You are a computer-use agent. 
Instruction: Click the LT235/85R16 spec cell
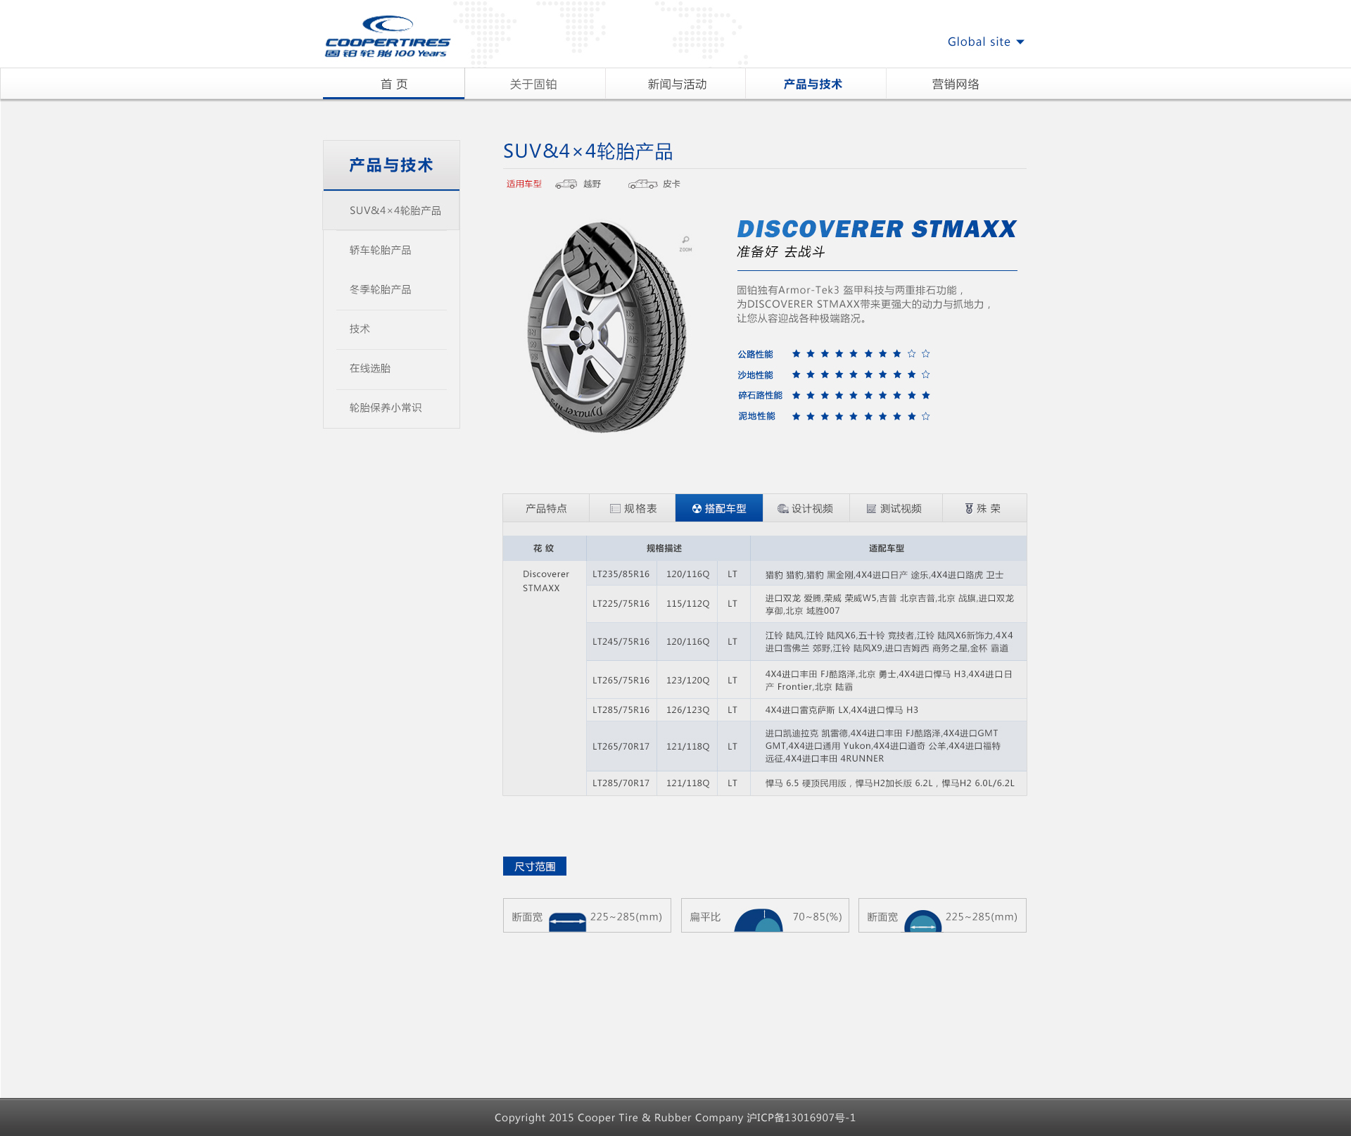(x=621, y=574)
